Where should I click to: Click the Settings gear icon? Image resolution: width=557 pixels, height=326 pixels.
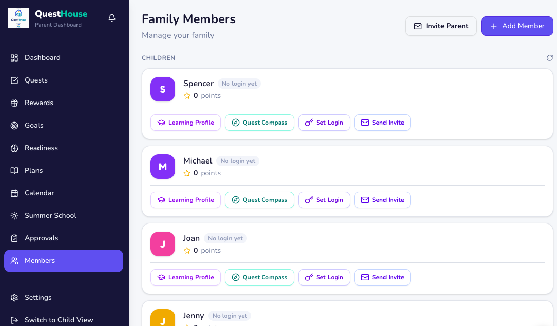click(14, 298)
